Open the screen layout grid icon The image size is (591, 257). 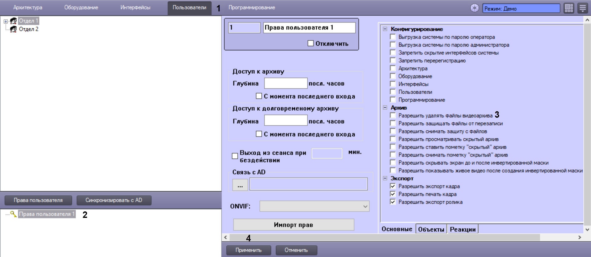[x=569, y=8]
